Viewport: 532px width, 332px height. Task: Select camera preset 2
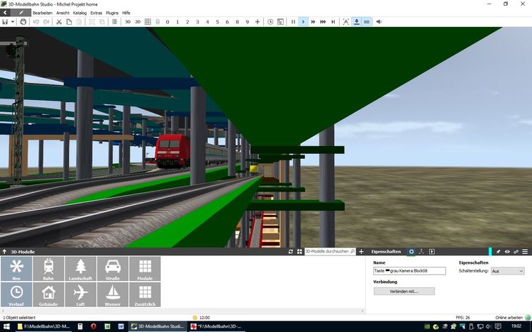tap(187, 22)
